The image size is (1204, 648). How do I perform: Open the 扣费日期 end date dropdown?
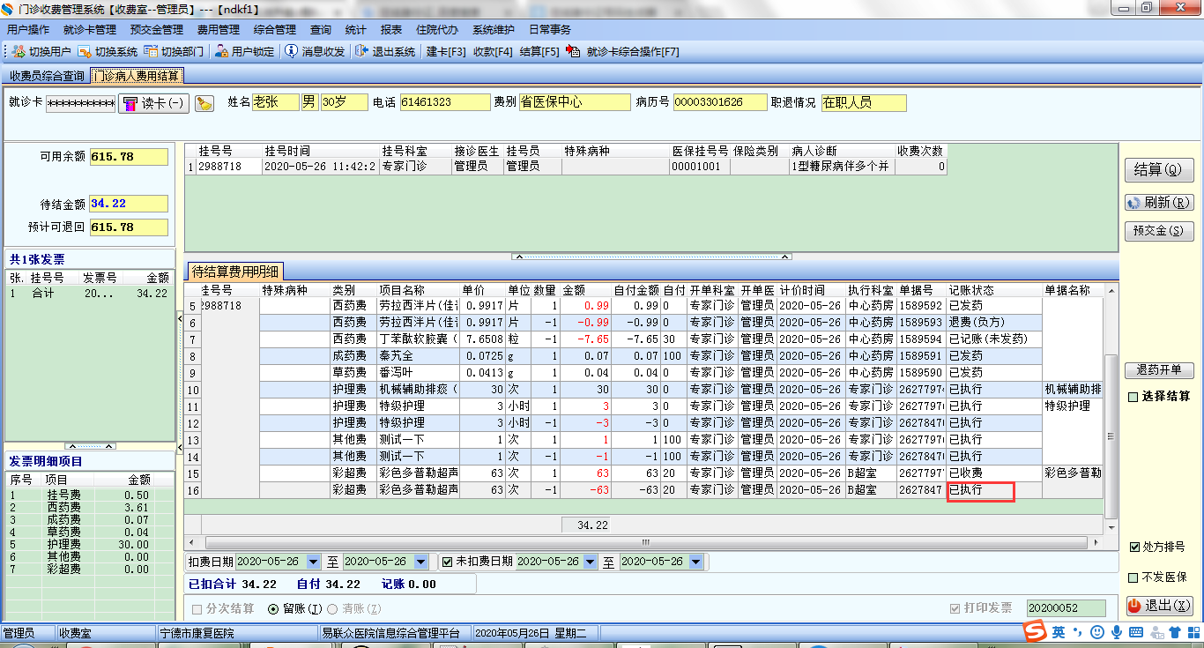(421, 562)
